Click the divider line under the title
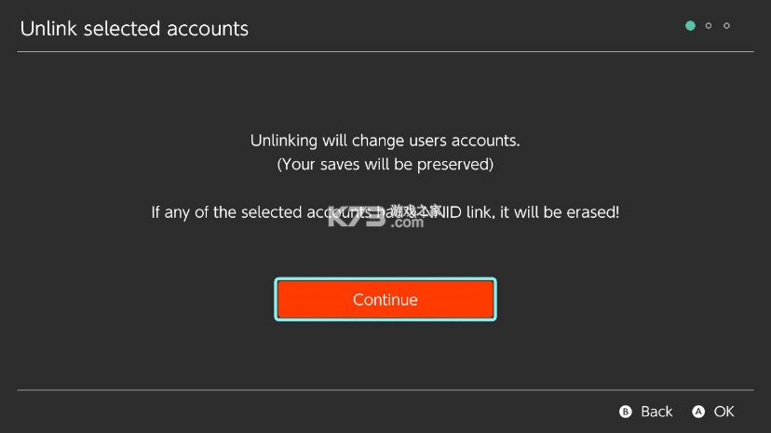The width and height of the screenshot is (771, 433). coord(385,51)
